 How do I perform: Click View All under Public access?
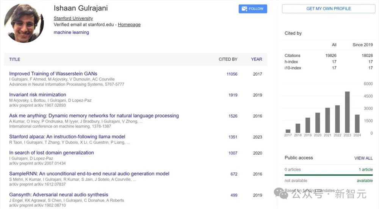coord(363,158)
